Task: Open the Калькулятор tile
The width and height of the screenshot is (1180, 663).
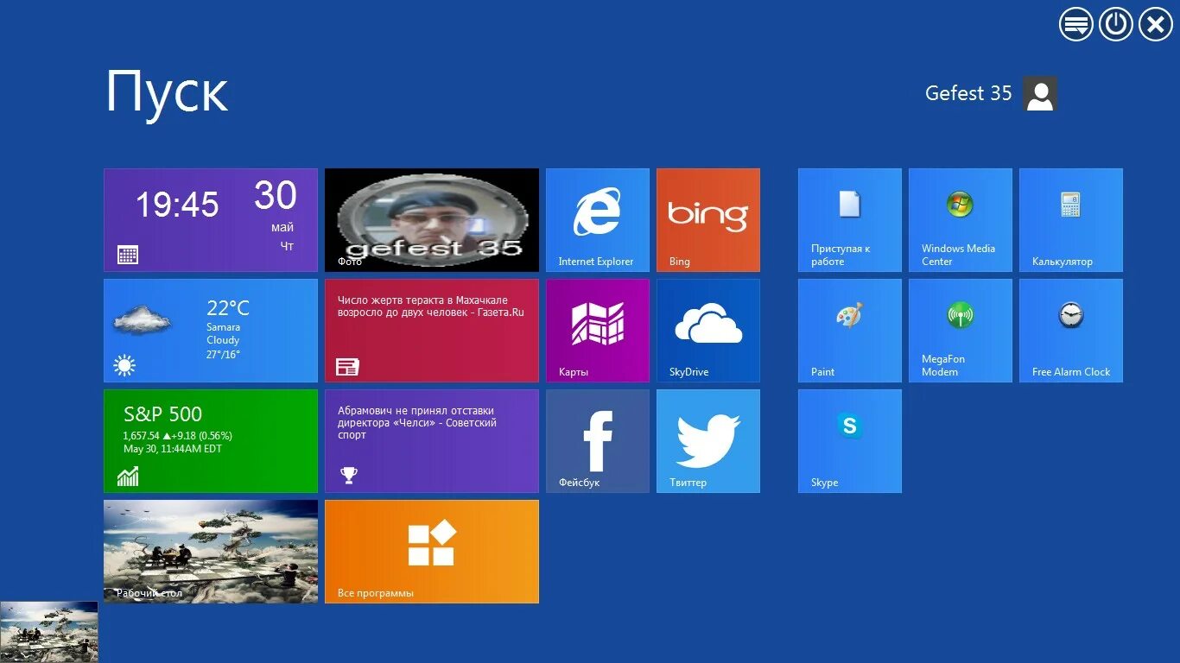Action: [1070, 219]
